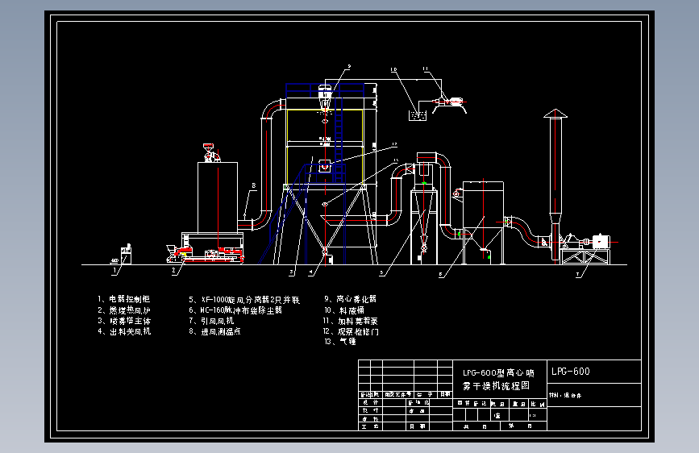Select legend entry '7、引风机'
The width and height of the screenshot is (699, 453).
tap(211, 321)
